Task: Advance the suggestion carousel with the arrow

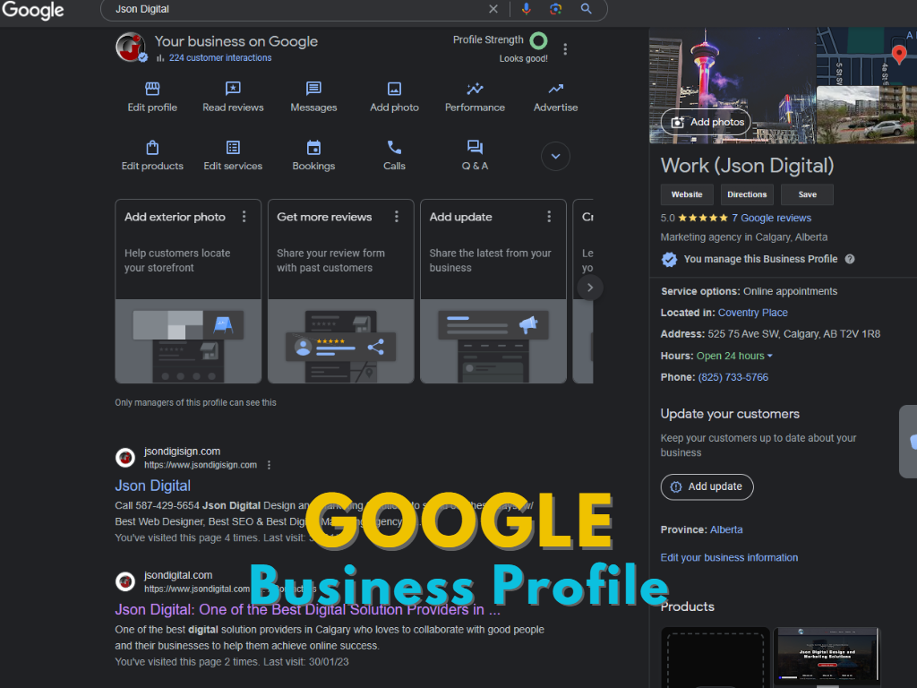Action: pos(588,287)
